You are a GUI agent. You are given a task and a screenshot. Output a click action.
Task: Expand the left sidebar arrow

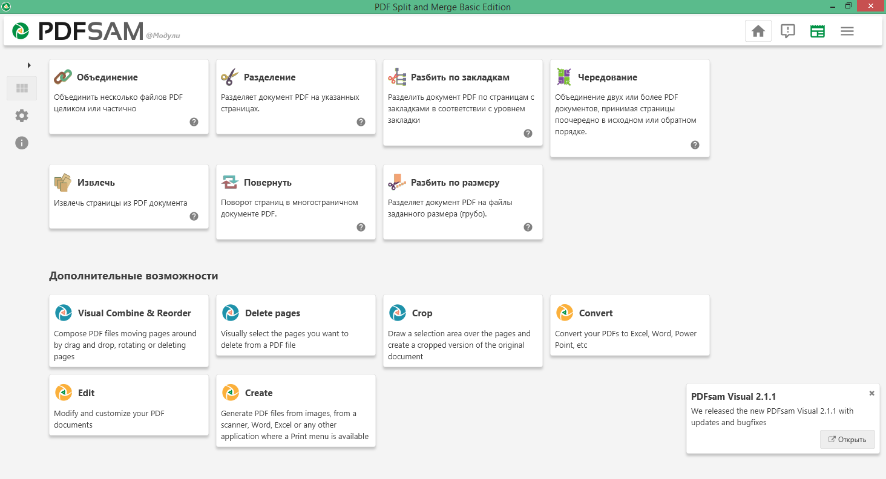coord(29,65)
